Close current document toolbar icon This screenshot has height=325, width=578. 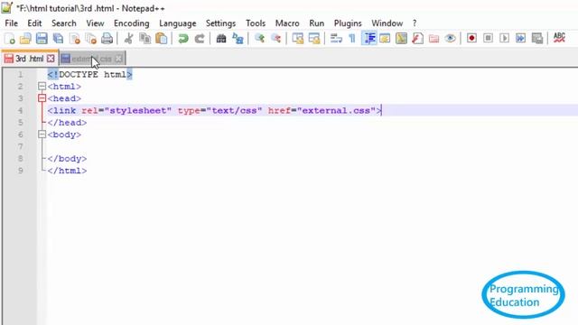point(74,38)
